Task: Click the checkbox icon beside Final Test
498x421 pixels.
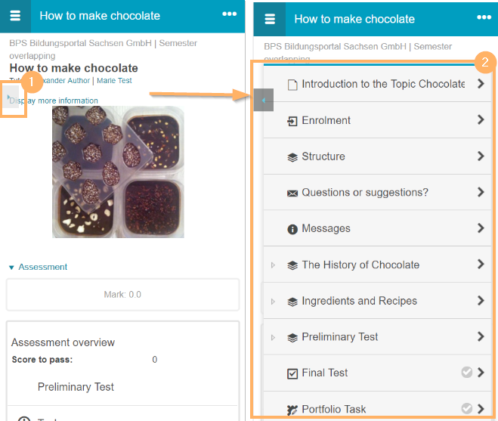Action: point(292,373)
